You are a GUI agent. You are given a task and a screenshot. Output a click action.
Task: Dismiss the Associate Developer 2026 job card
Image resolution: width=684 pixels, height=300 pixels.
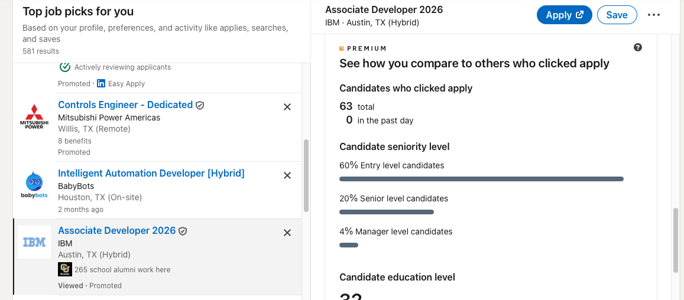287,233
